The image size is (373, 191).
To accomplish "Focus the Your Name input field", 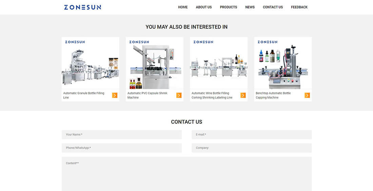I will 121,135.
